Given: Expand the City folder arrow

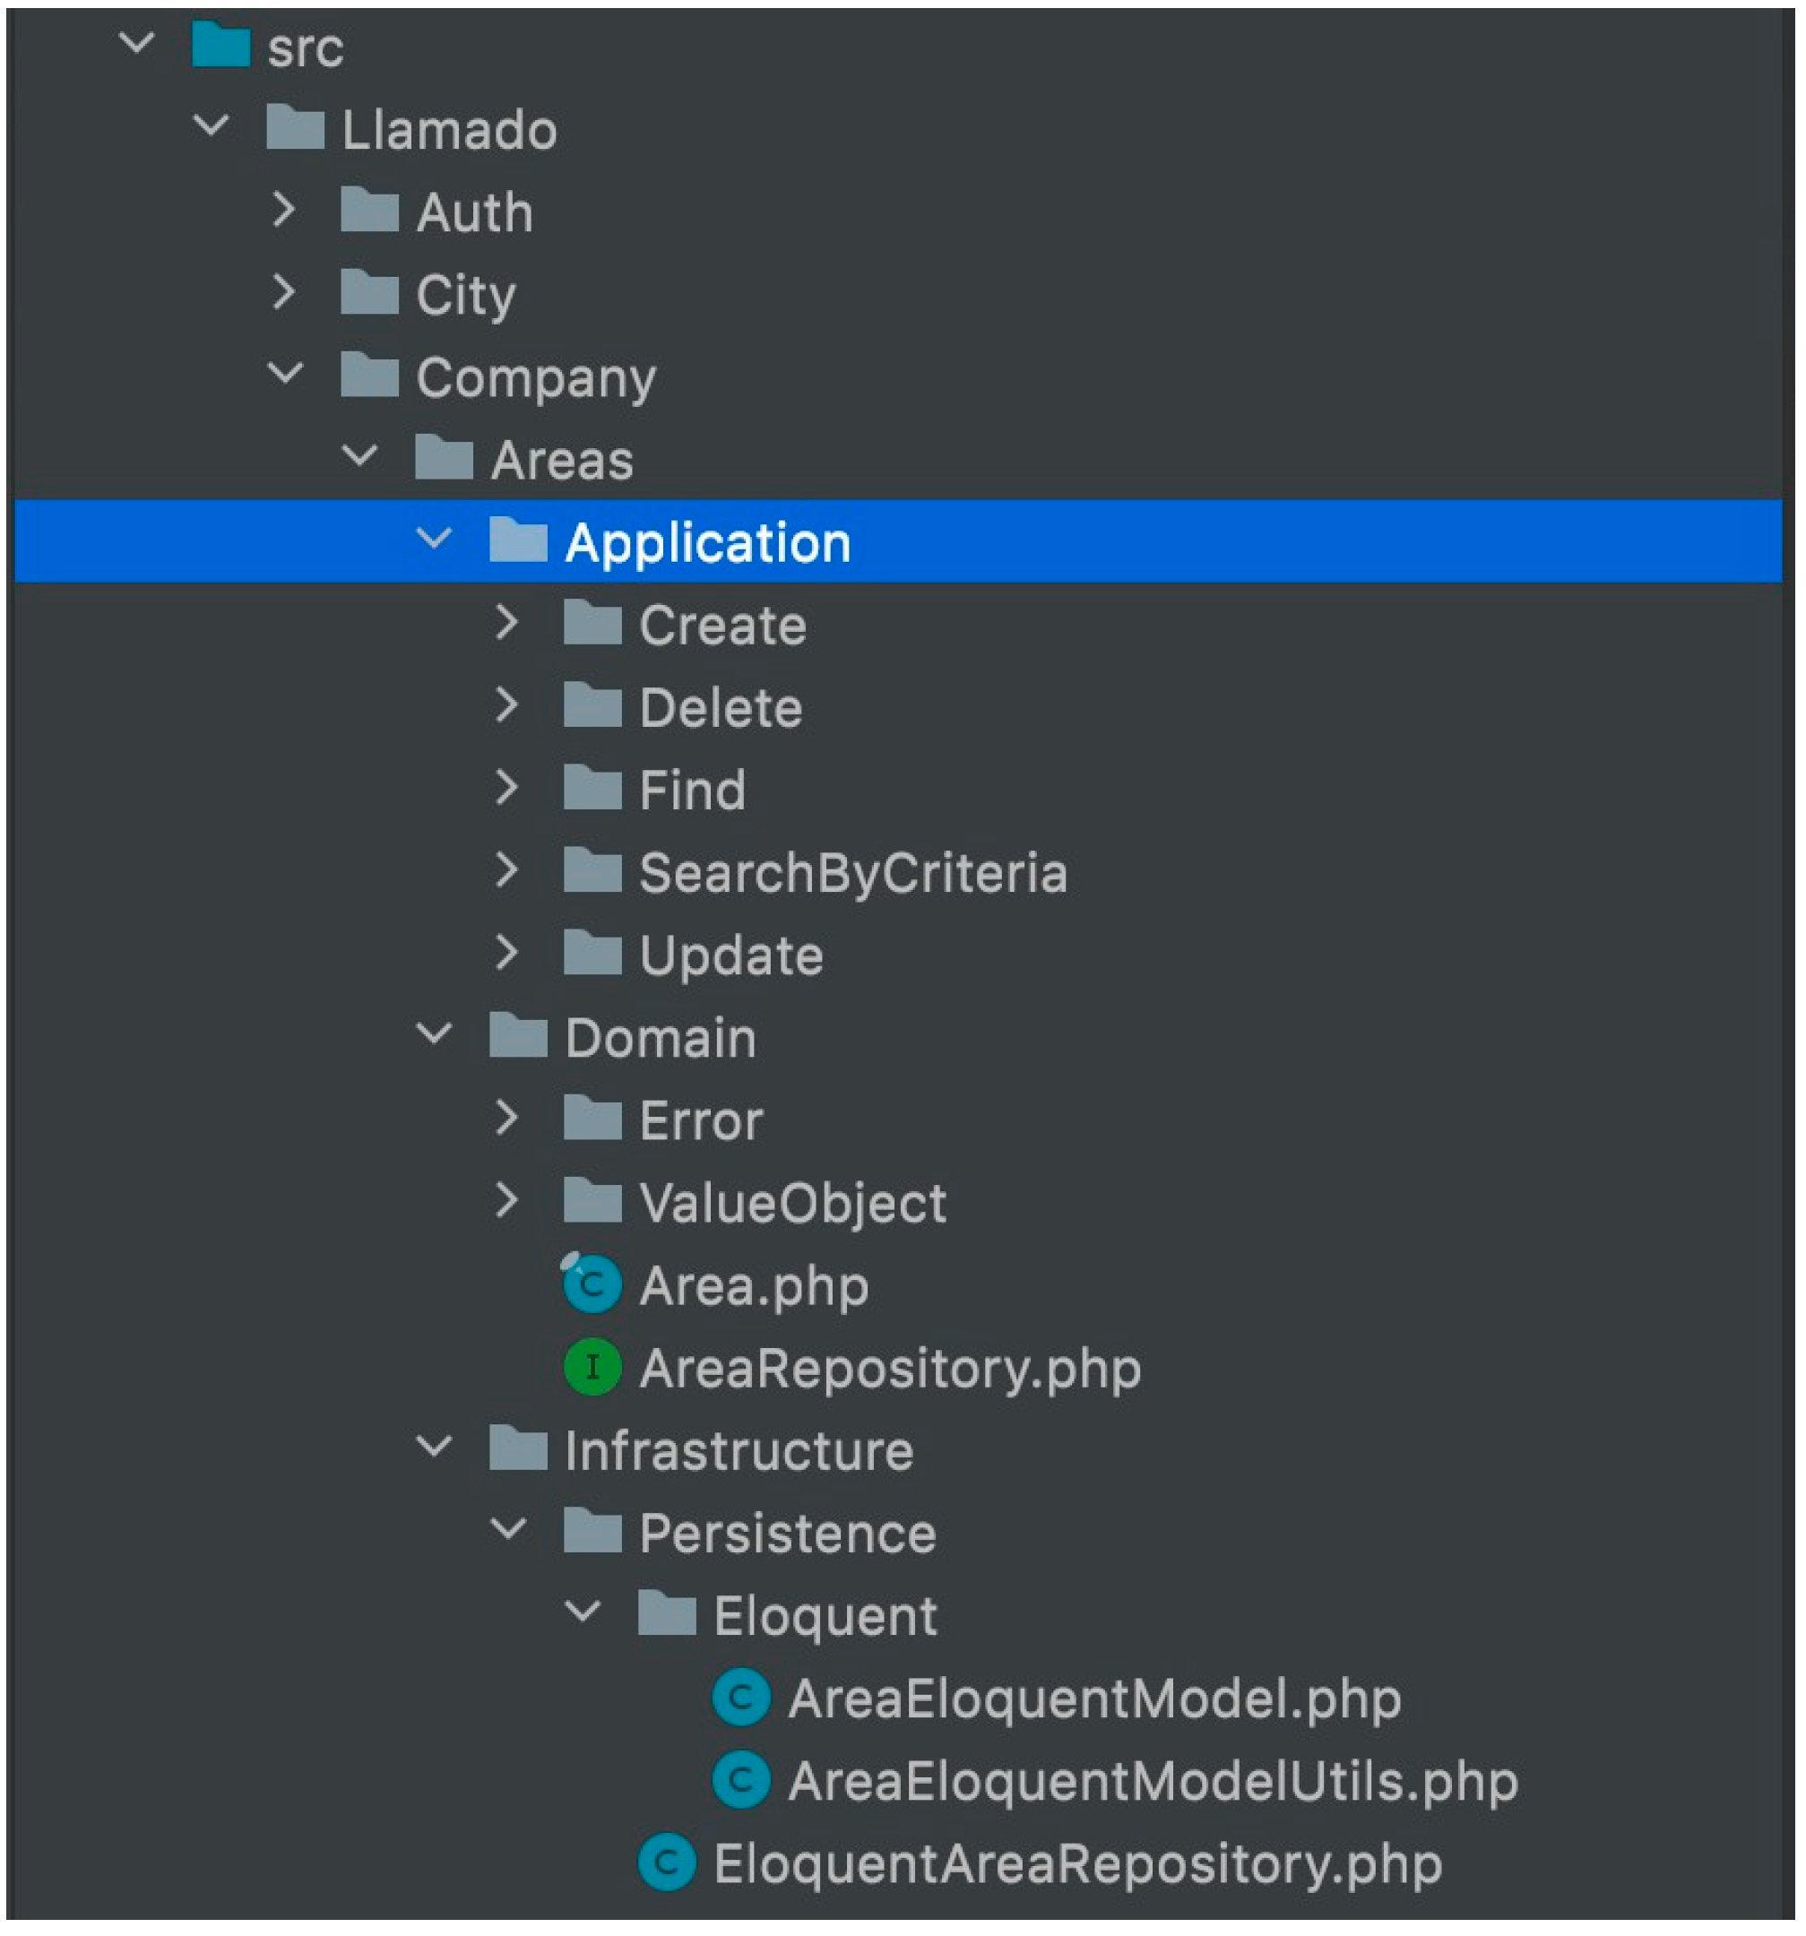Looking at the screenshot, I should click(x=283, y=292).
